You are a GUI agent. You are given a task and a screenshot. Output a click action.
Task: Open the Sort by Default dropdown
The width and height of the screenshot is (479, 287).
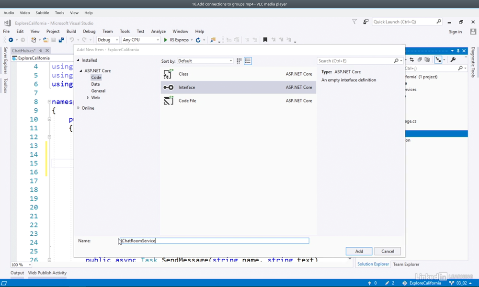(x=205, y=61)
